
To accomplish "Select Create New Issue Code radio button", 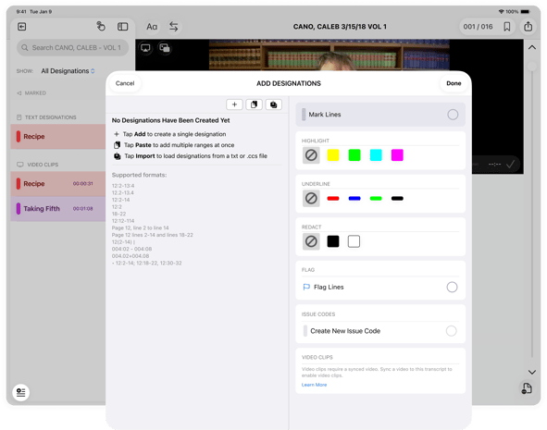I will (452, 331).
